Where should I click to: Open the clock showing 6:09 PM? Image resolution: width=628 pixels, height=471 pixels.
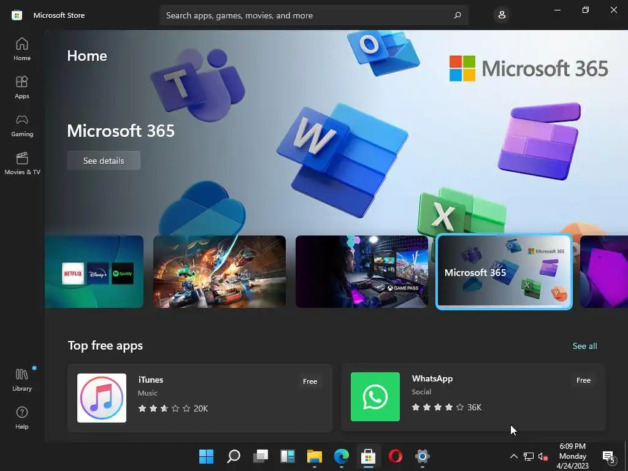click(572, 456)
